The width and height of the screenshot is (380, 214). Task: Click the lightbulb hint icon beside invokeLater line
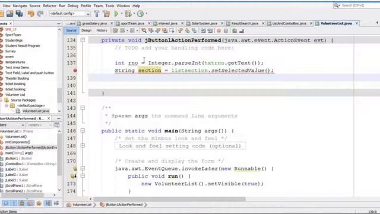click(x=75, y=168)
